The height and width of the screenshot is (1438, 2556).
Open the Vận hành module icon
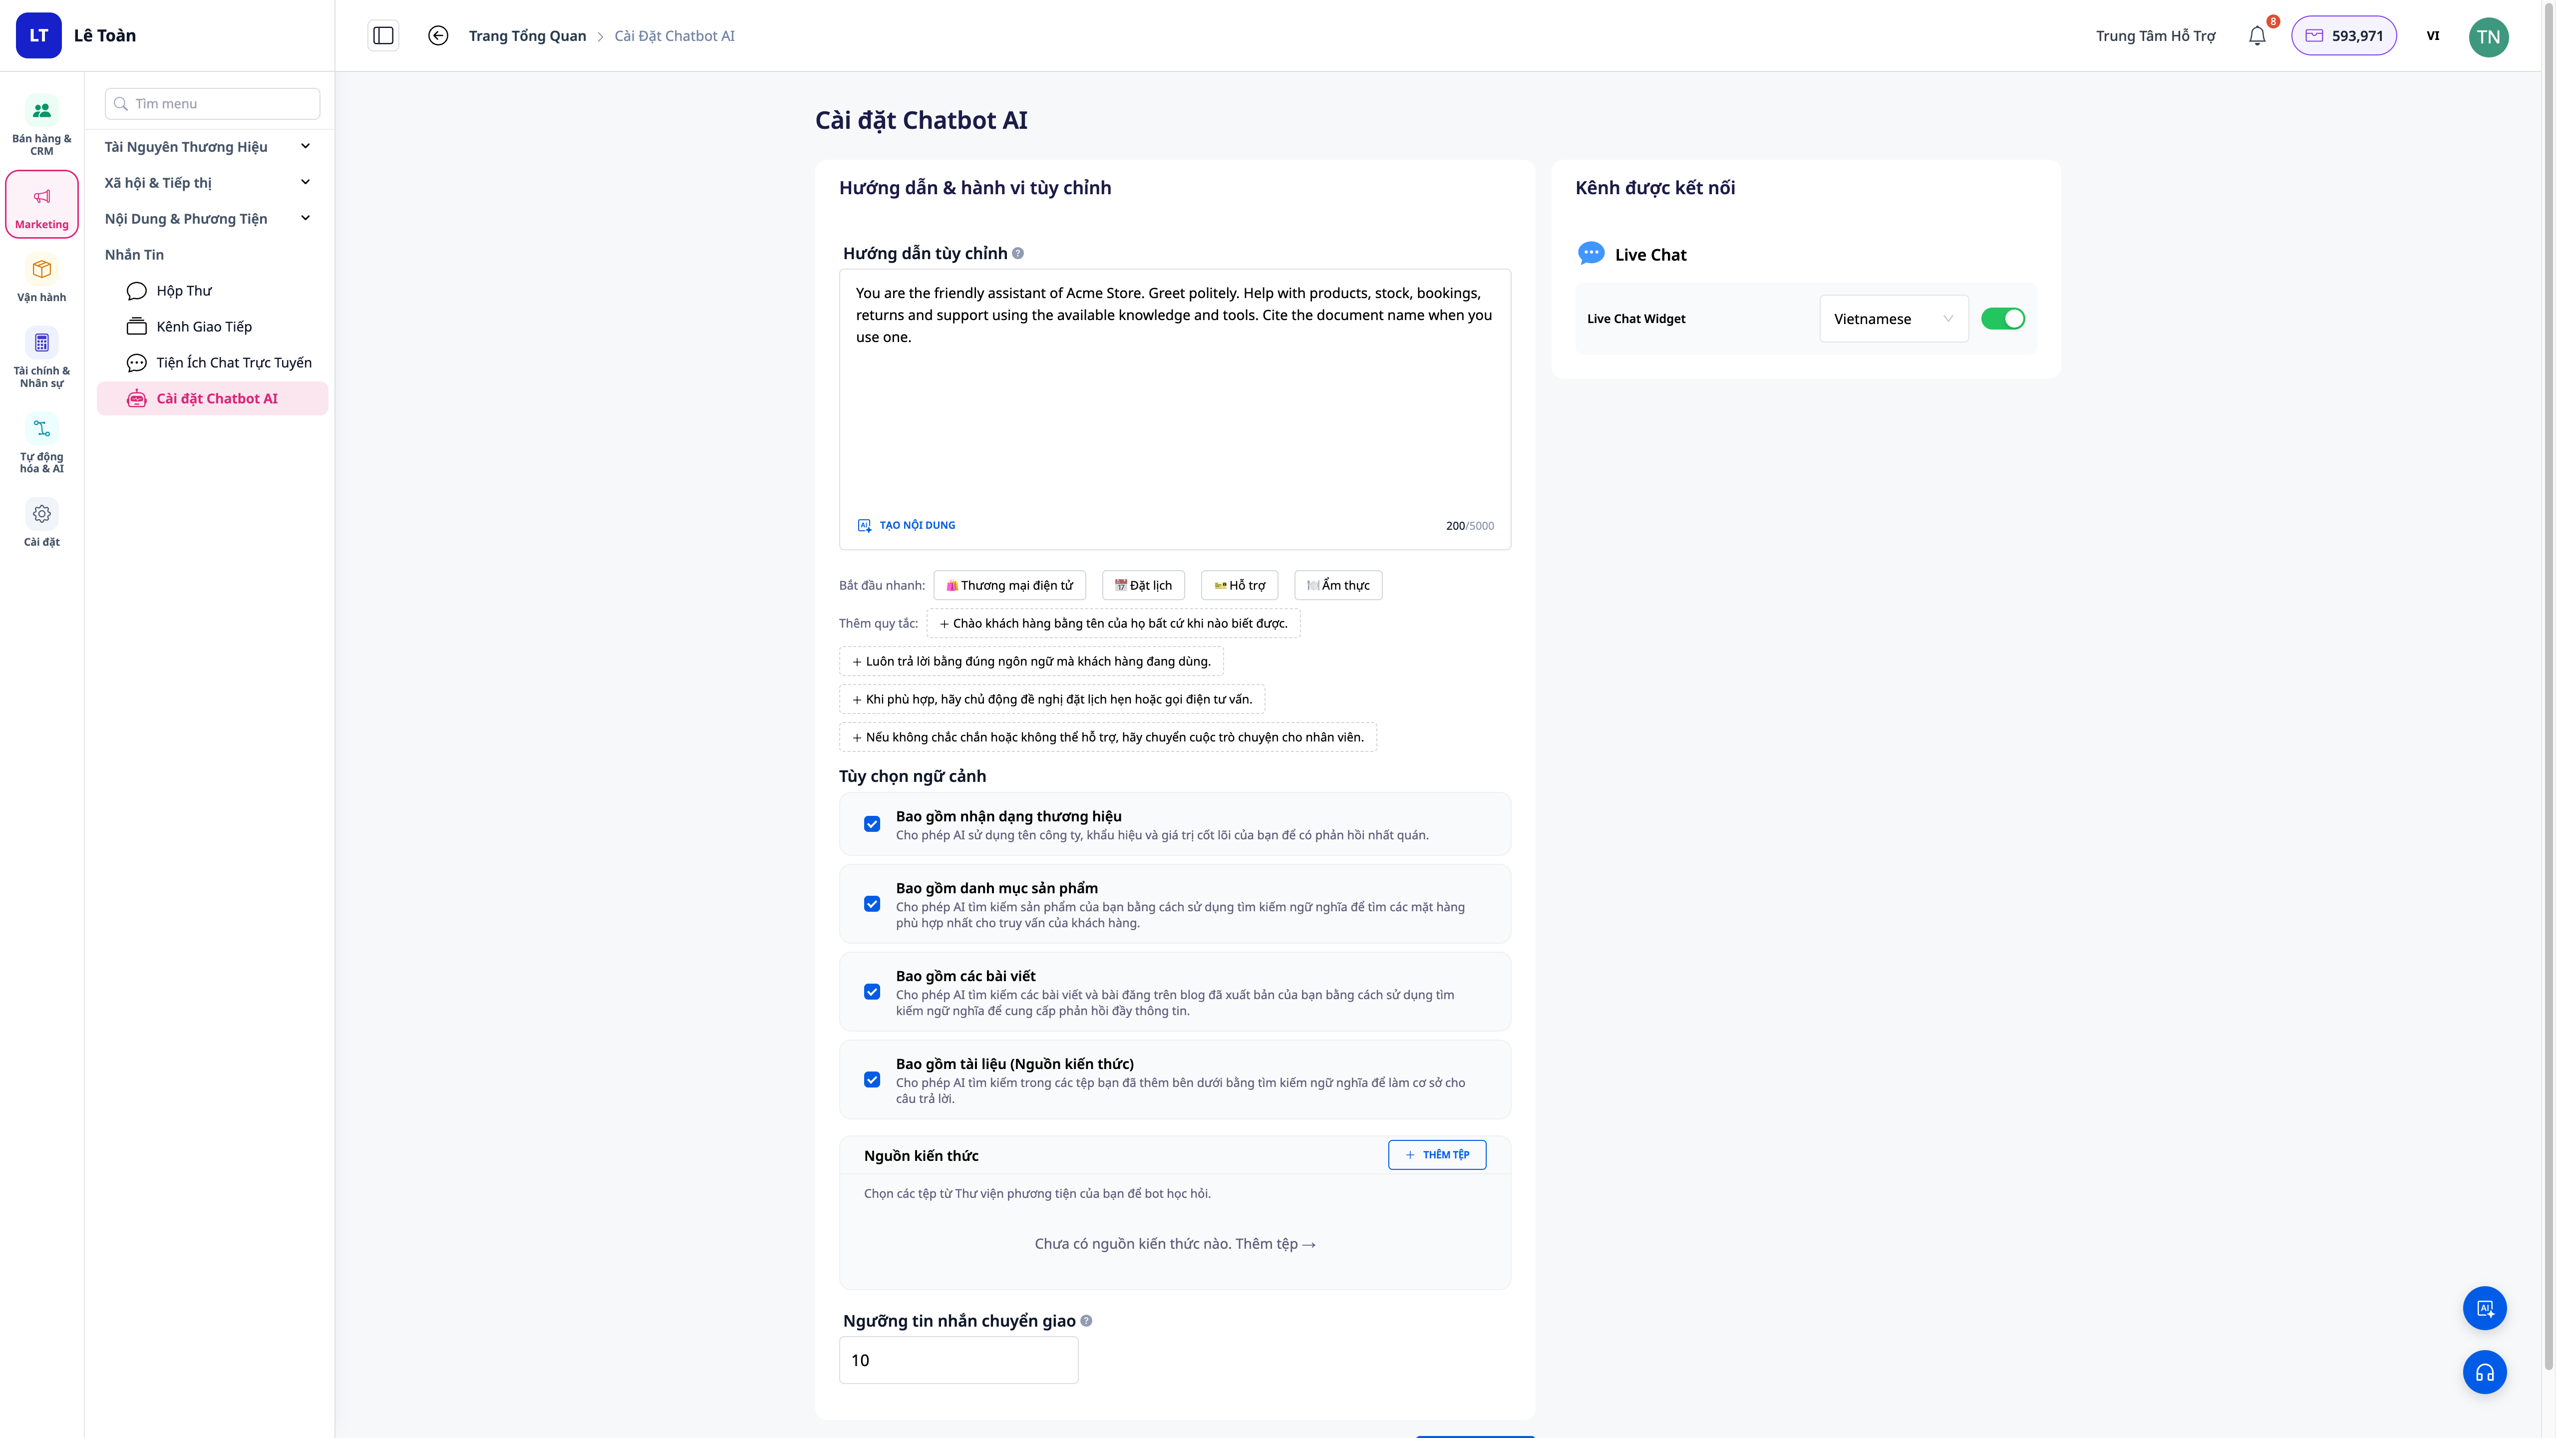tap(41, 279)
